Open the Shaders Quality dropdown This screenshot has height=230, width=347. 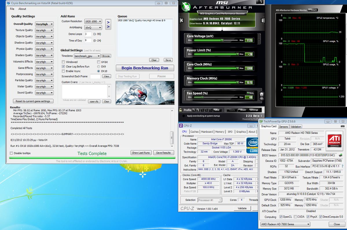(44, 55)
